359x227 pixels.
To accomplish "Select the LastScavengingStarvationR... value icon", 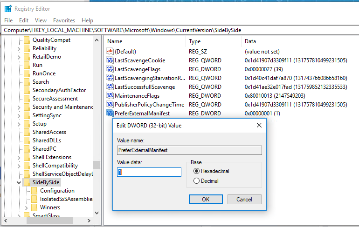I will [x=110, y=78].
